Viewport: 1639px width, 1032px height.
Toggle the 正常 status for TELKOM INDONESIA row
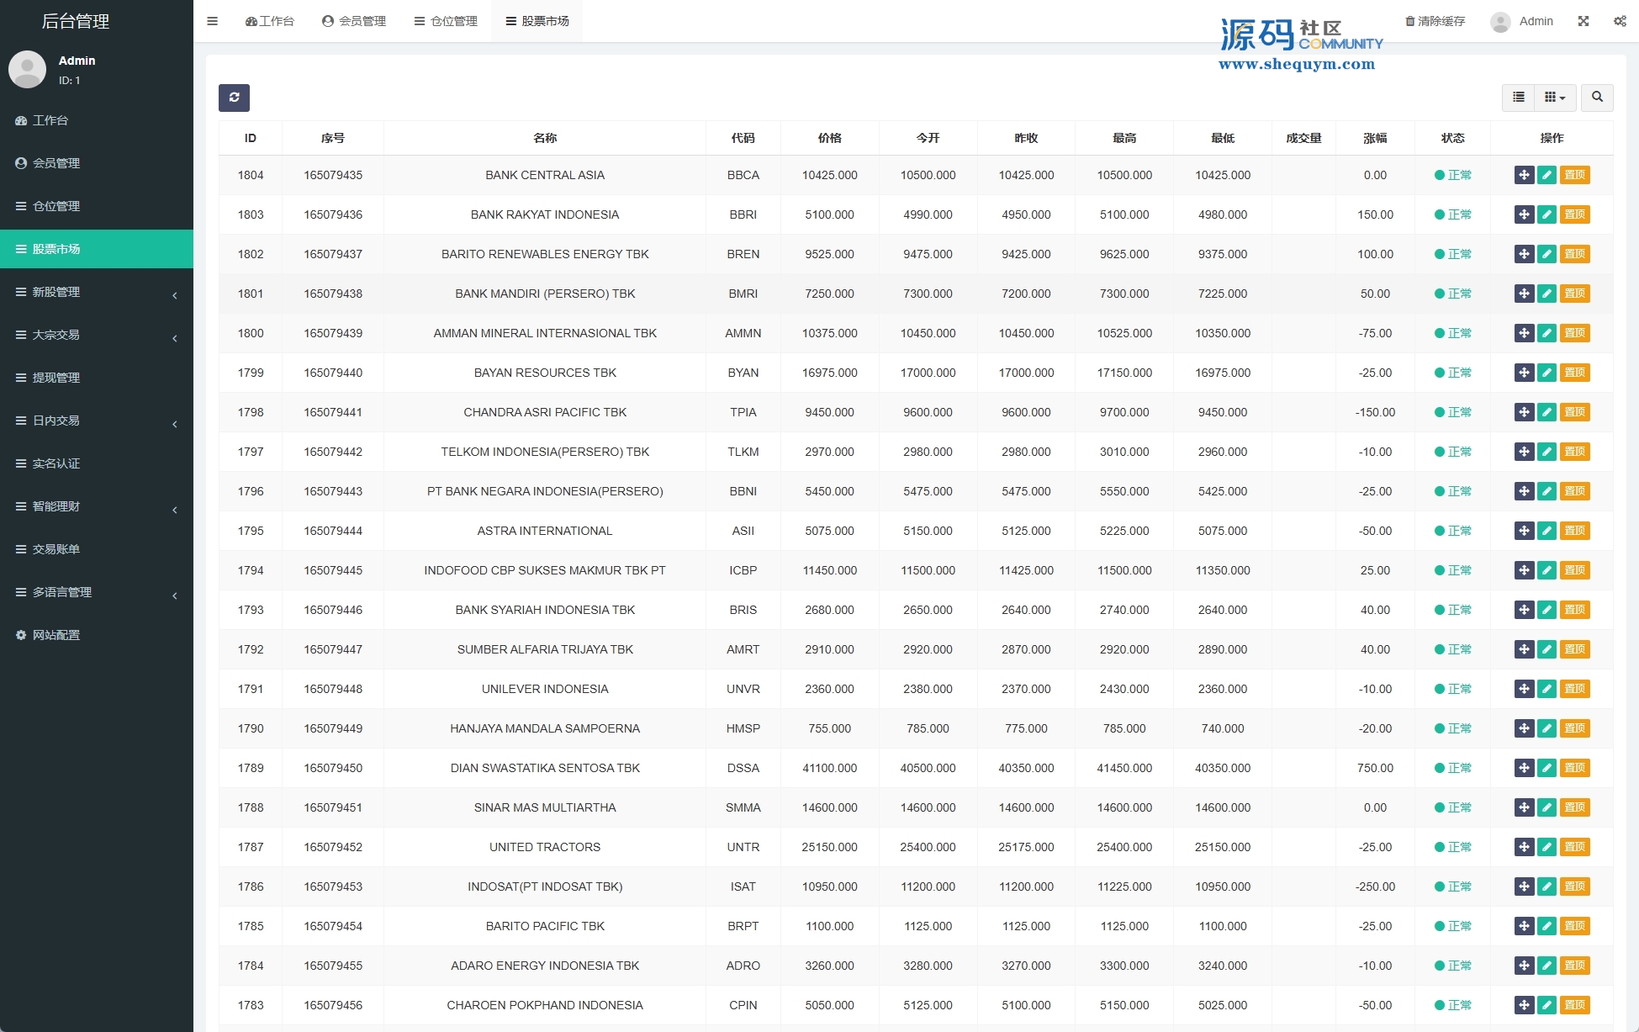coord(1453,452)
